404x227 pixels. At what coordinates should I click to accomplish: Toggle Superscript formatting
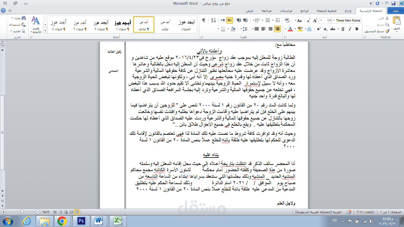(x=319, y=29)
